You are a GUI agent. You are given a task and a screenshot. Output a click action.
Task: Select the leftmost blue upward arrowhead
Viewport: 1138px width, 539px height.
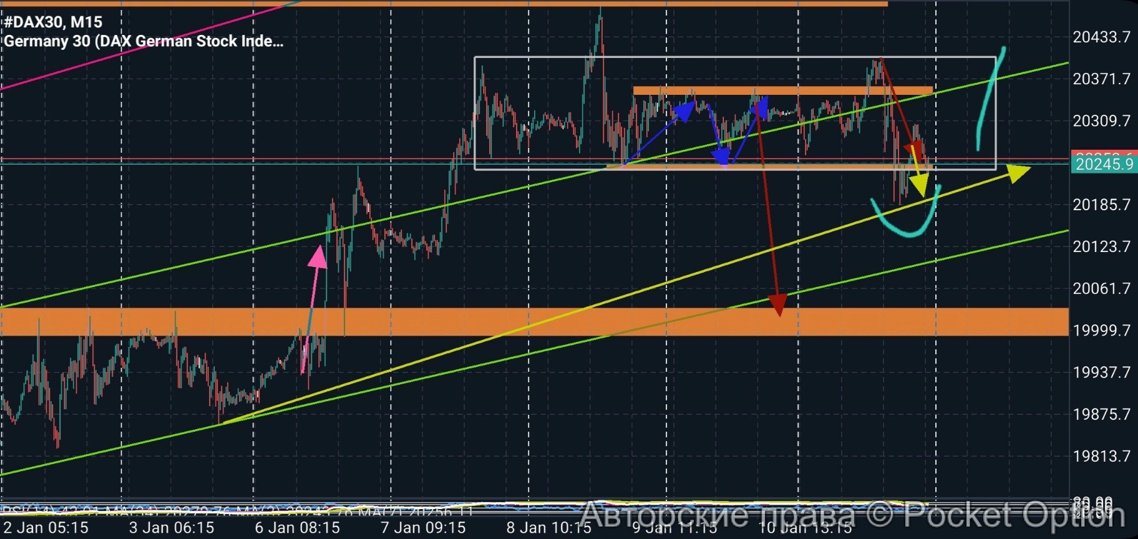pos(684,111)
